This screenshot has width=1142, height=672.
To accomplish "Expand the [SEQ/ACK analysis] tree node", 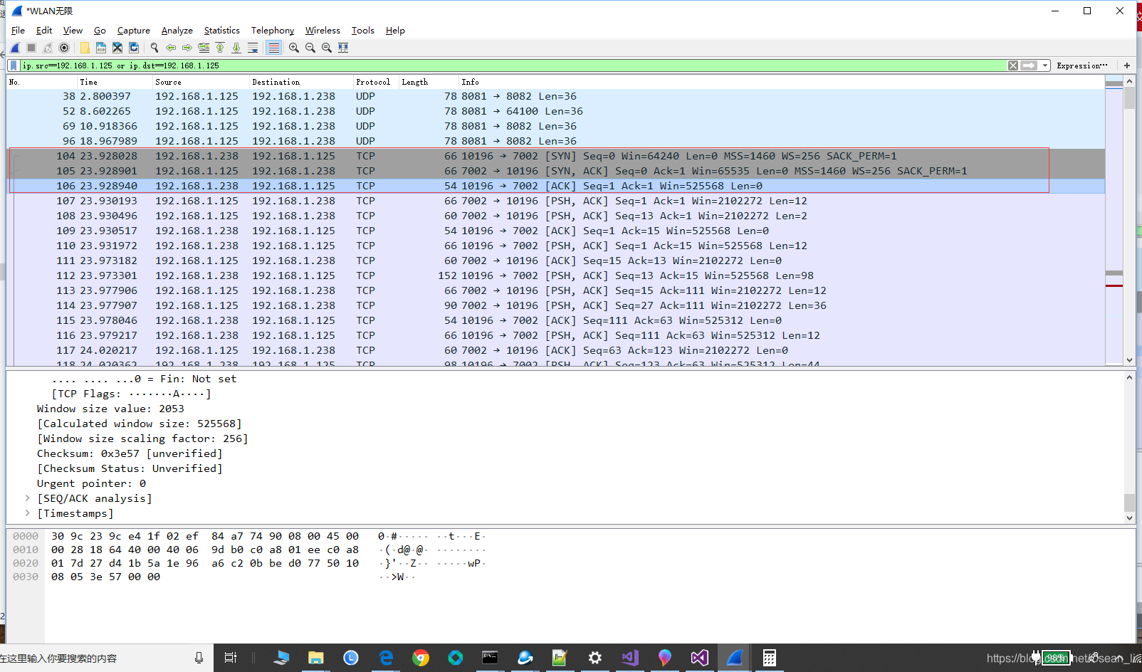I will (x=27, y=498).
